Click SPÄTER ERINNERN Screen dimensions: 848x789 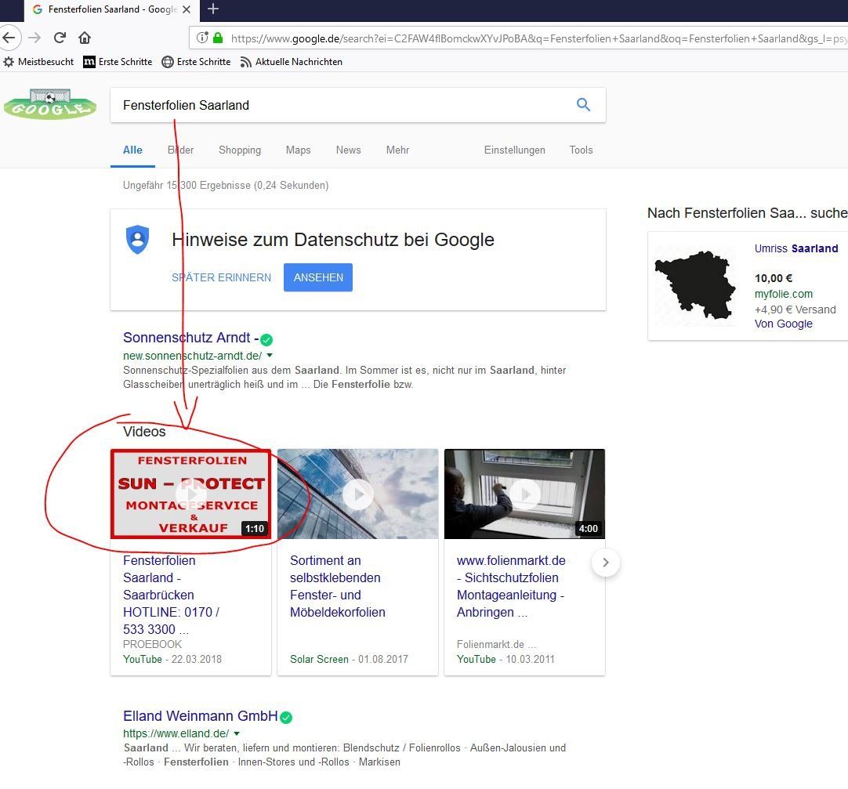tap(221, 277)
